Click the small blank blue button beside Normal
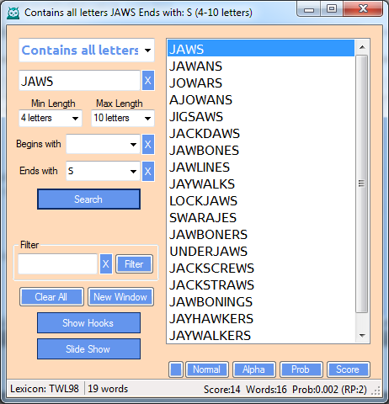 tap(176, 369)
